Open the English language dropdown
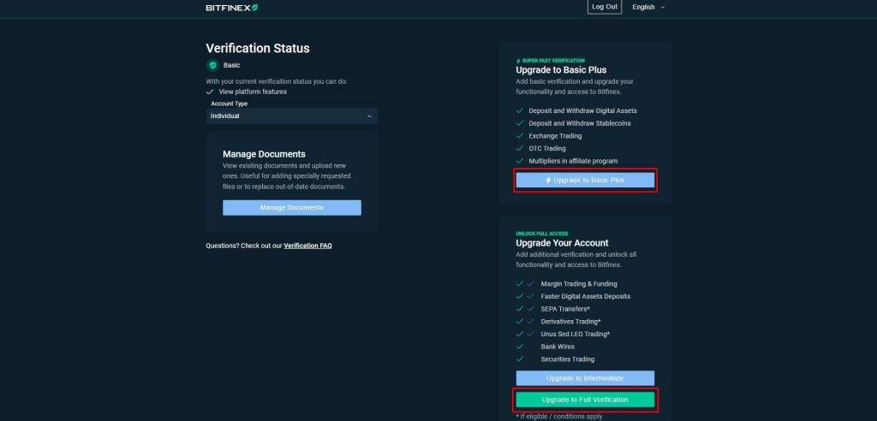The height and width of the screenshot is (421, 877). (x=648, y=7)
